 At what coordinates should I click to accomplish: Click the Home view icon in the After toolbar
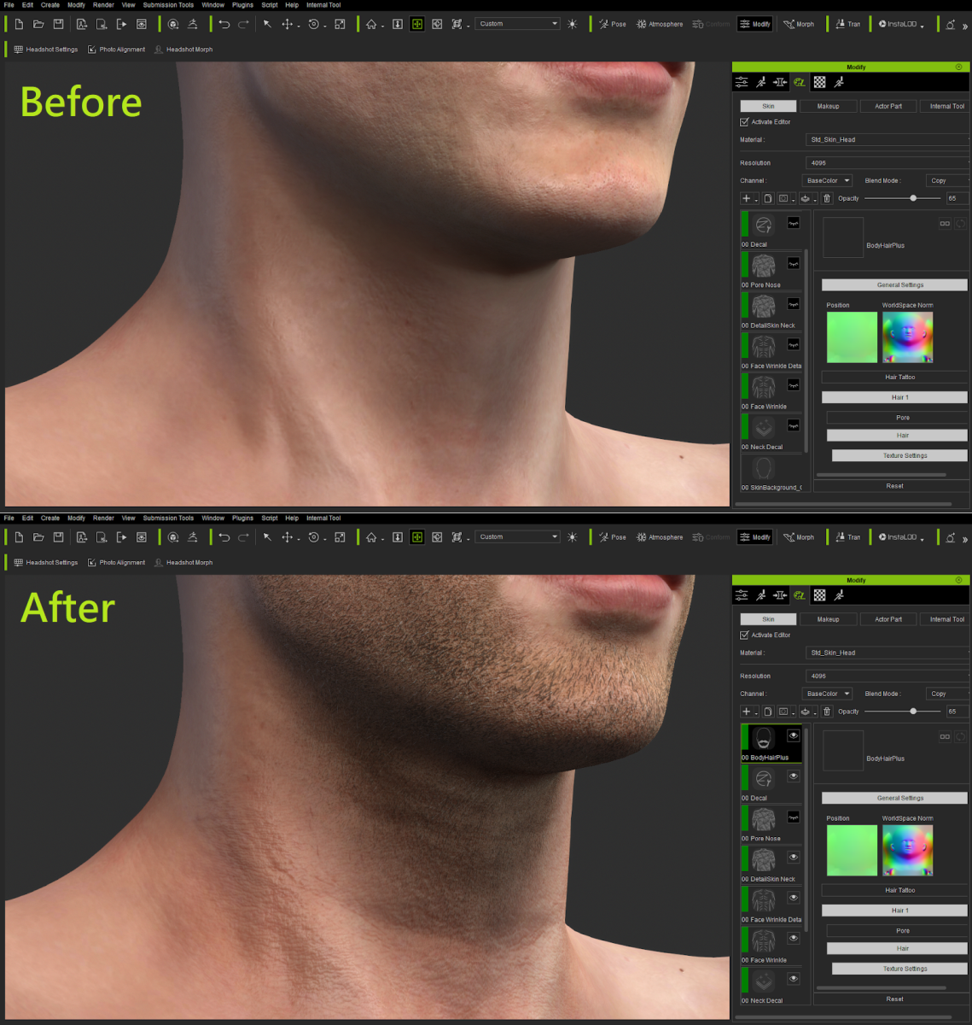[371, 537]
